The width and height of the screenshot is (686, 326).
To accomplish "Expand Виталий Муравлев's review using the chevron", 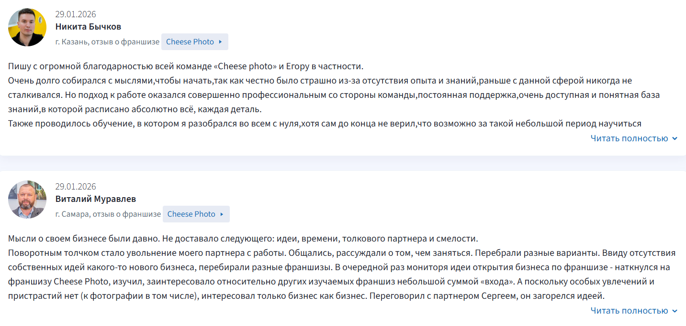I will (675, 311).
